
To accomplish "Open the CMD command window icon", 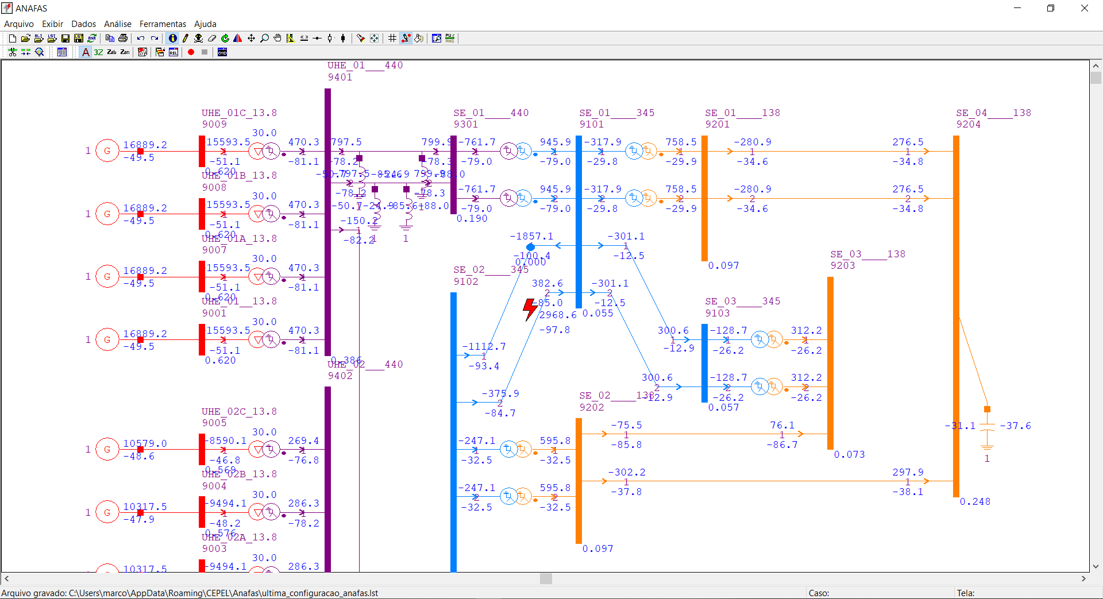I will pyautogui.click(x=222, y=52).
